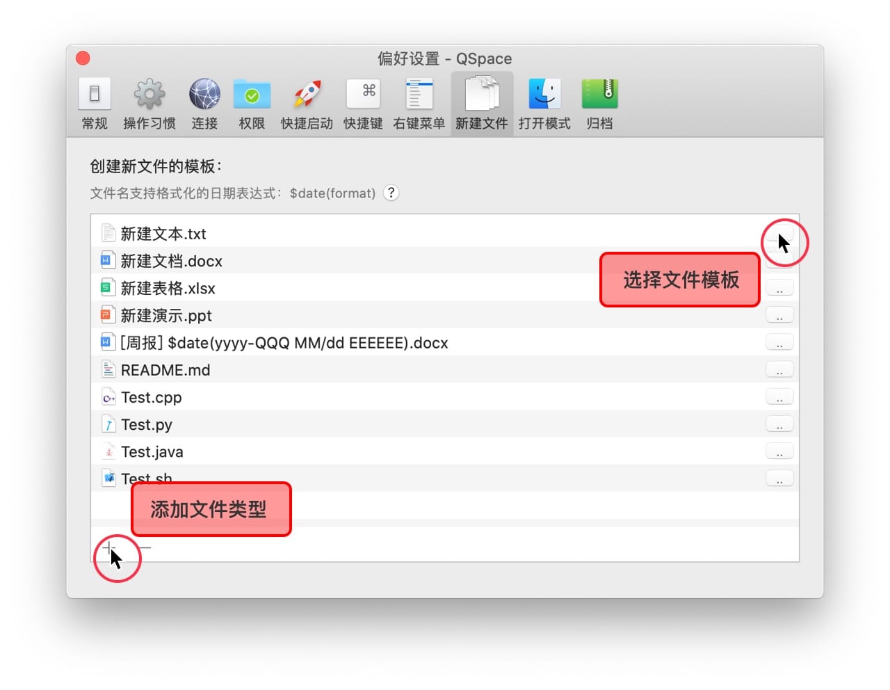Viewport: 890px width, 690px height.
Task: Go to 快捷键 keyboard shortcut settings
Action: (x=363, y=104)
